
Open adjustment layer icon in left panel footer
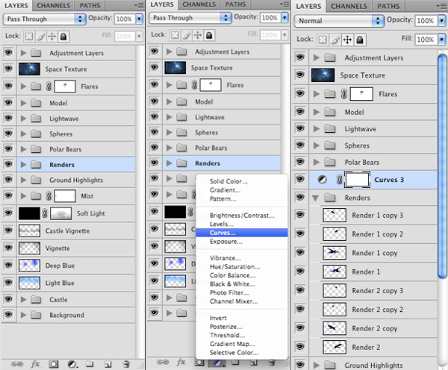point(72,364)
